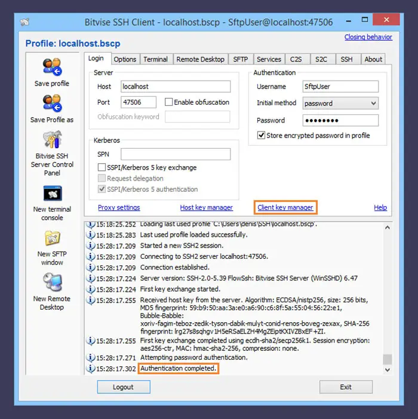This screenshot has height=419, width=418.
Task: Click the Password field
Action: pyautogui.click(x=340, y=120)
